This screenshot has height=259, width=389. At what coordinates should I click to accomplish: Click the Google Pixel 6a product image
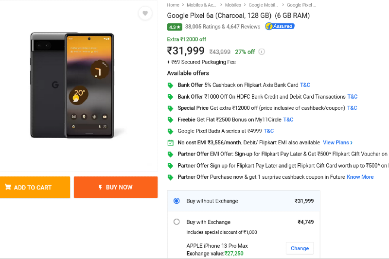[72, 85]
